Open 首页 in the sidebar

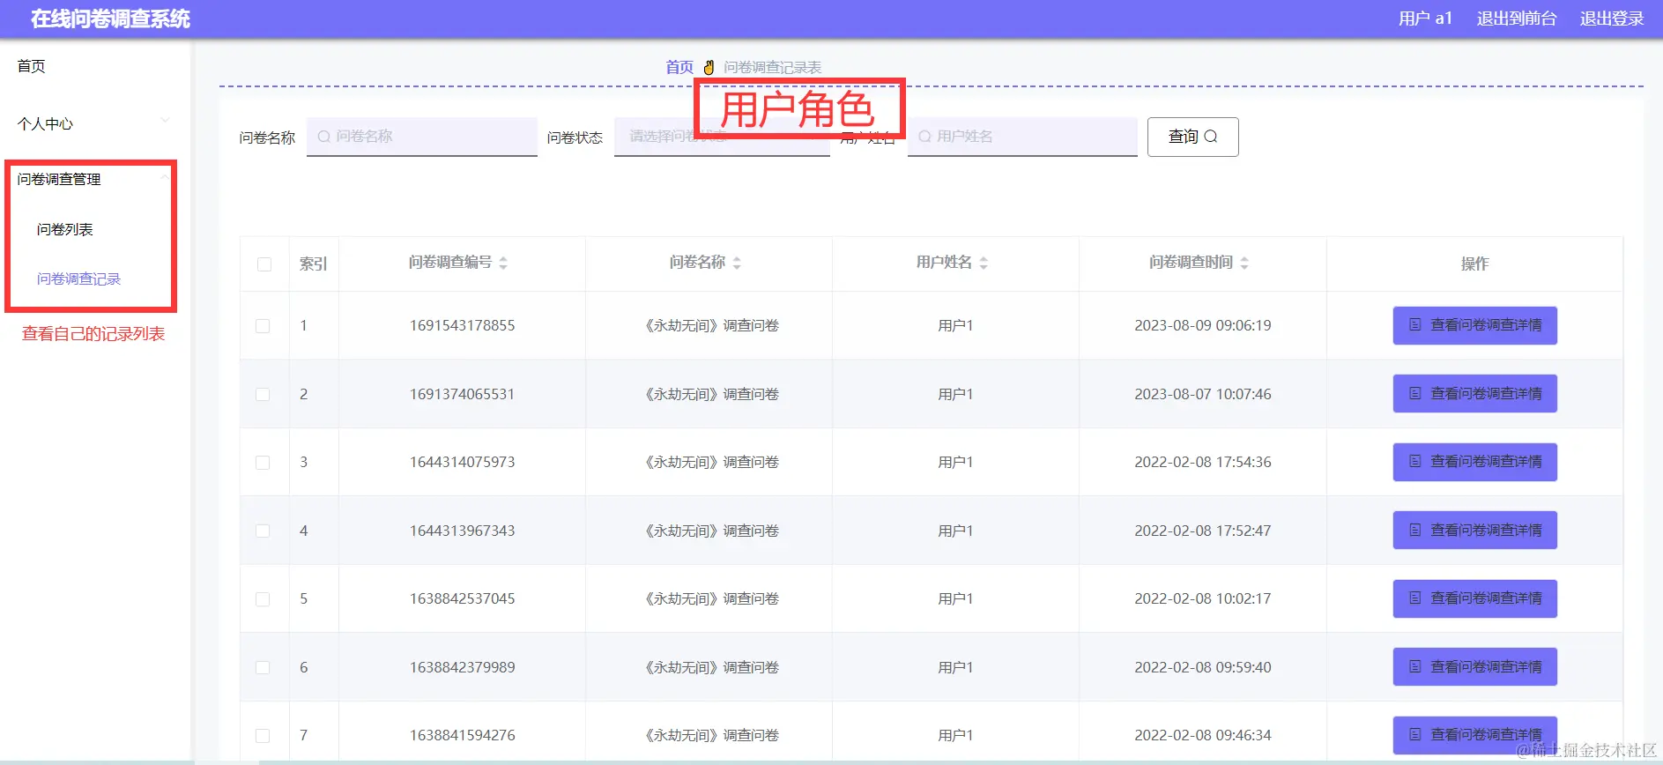(32, 66)
